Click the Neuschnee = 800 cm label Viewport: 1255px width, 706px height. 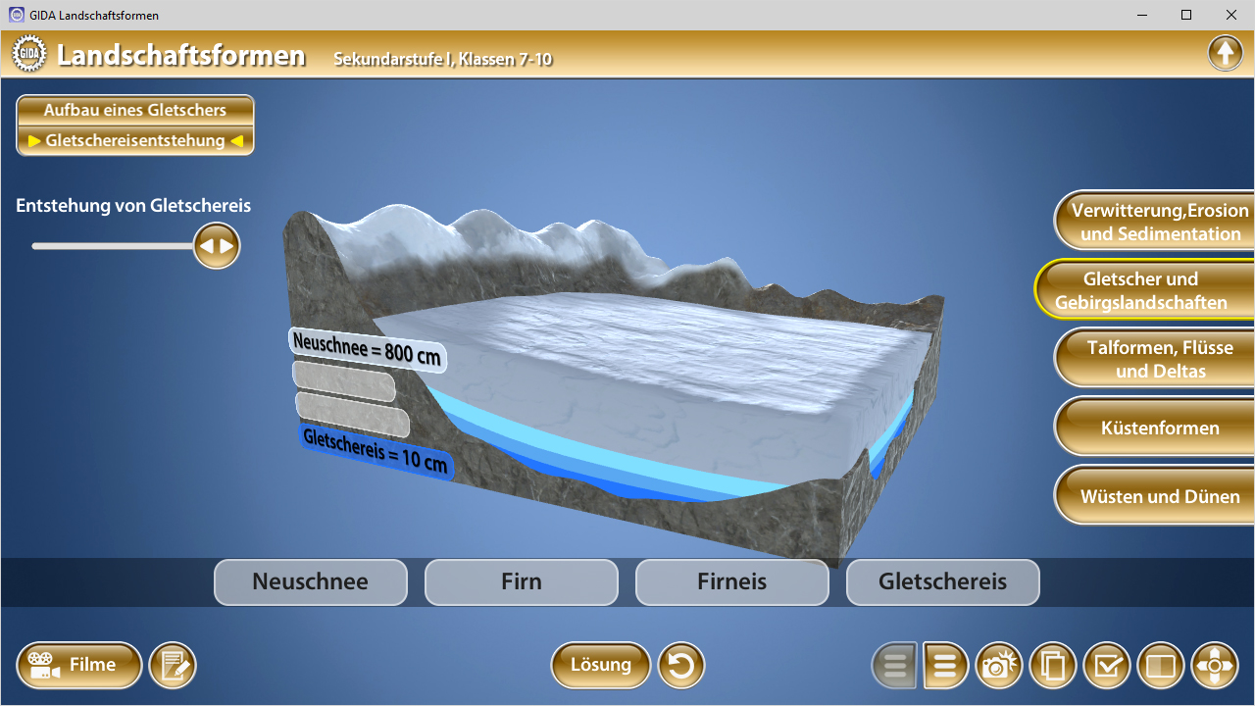(x=368, y=350)
